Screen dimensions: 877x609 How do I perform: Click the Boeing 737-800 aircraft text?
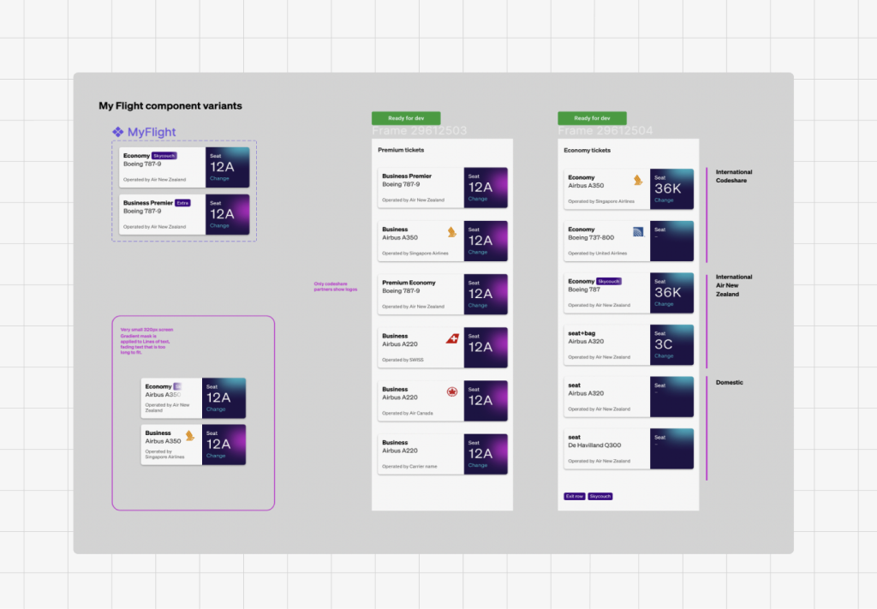coord(591,237)
